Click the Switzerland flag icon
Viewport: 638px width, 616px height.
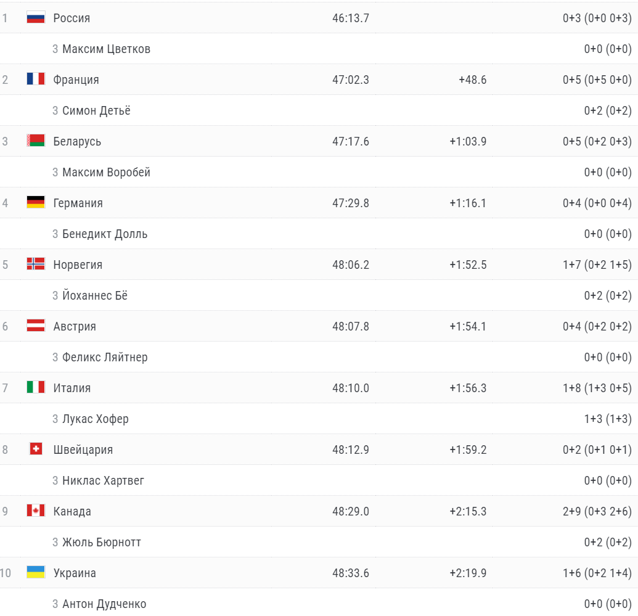click(36, 449)
